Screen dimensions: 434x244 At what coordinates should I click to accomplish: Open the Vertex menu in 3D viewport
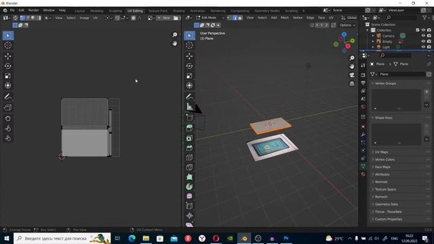tap(298, 18)
